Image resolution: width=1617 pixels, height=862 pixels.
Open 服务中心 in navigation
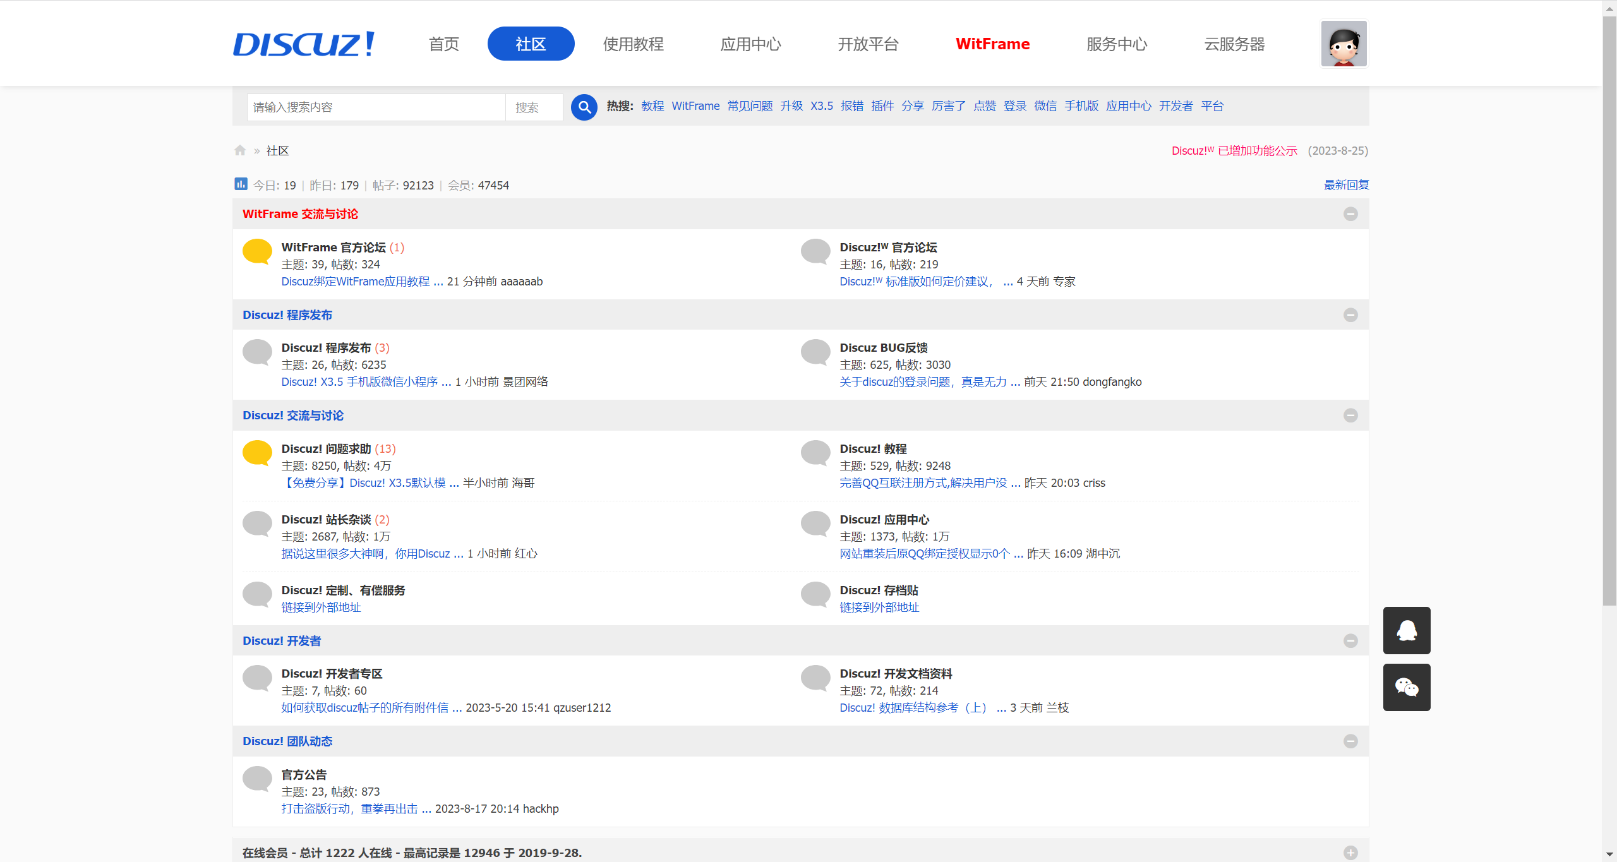(x=1117, y=44)
